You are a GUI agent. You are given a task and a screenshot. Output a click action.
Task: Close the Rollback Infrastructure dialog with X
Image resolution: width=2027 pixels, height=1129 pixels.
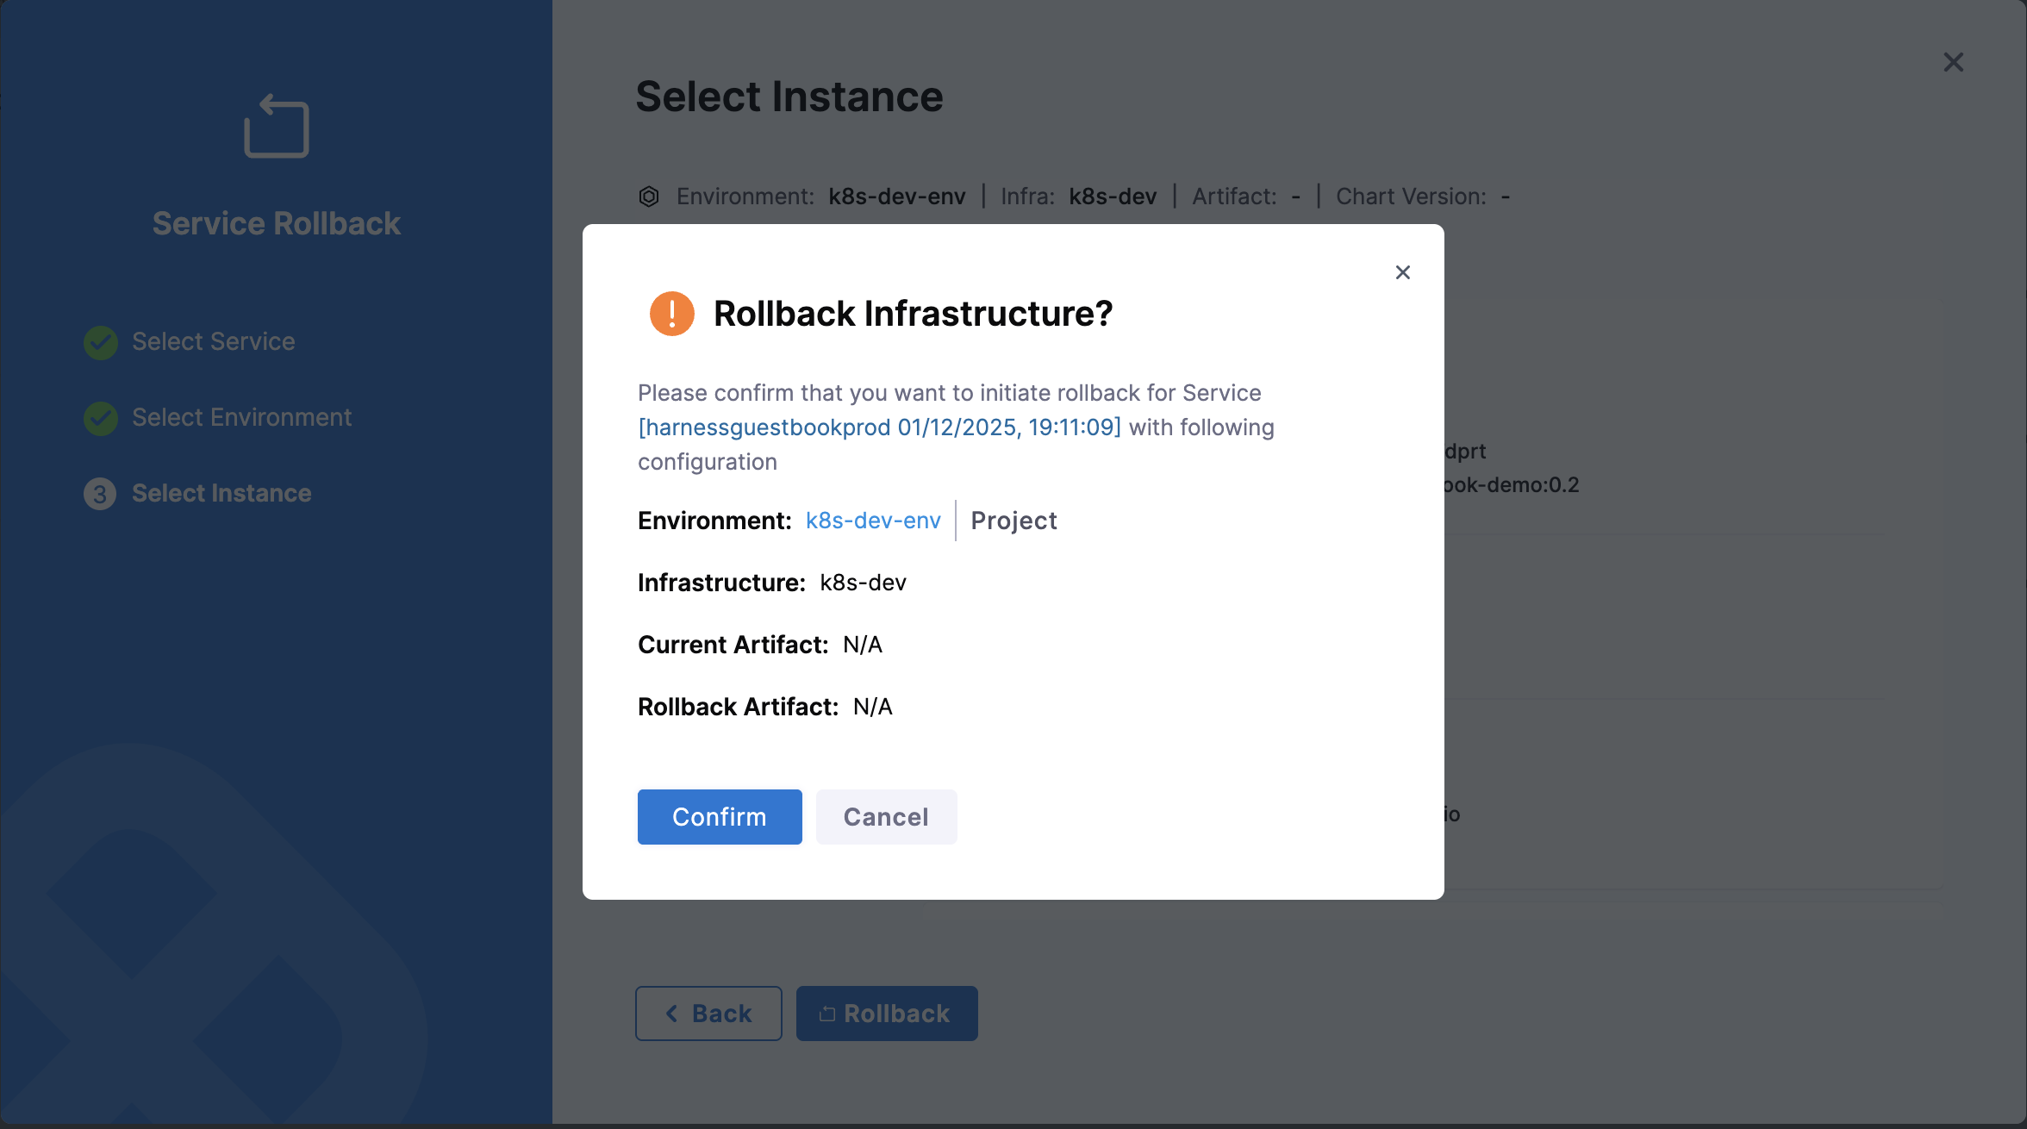tap(1403, 272)
